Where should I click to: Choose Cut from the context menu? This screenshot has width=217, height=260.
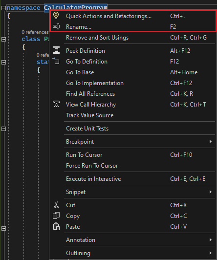pyautogui.click(x=133, y=205)
